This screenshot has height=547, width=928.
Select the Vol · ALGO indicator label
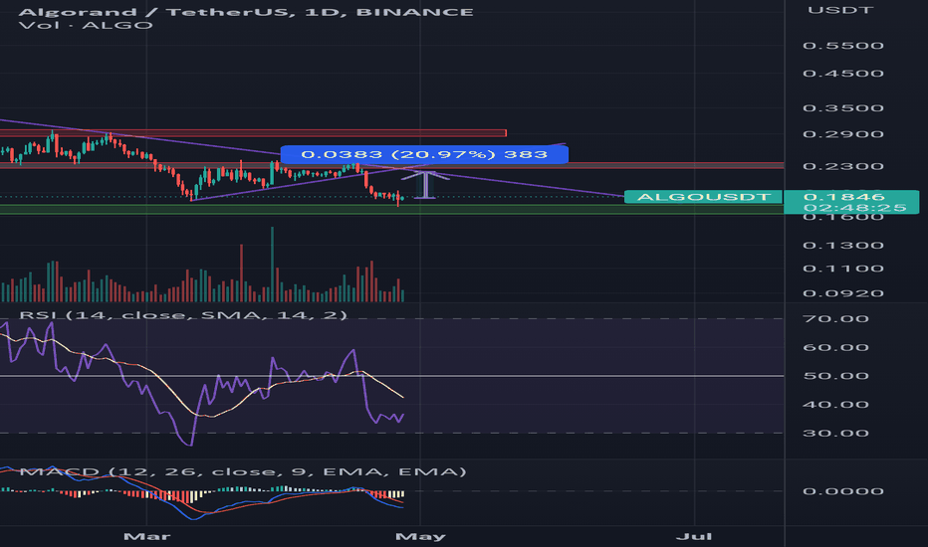(x=86, y=26)
